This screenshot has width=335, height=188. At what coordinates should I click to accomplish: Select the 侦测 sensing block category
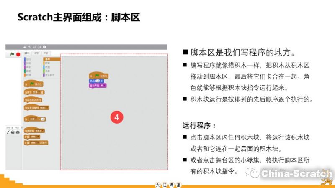[x=47, y=67]
